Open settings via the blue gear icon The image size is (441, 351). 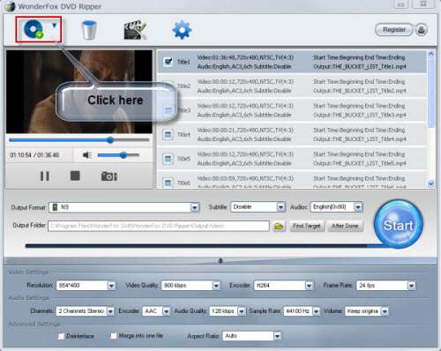tap(182, 30)
